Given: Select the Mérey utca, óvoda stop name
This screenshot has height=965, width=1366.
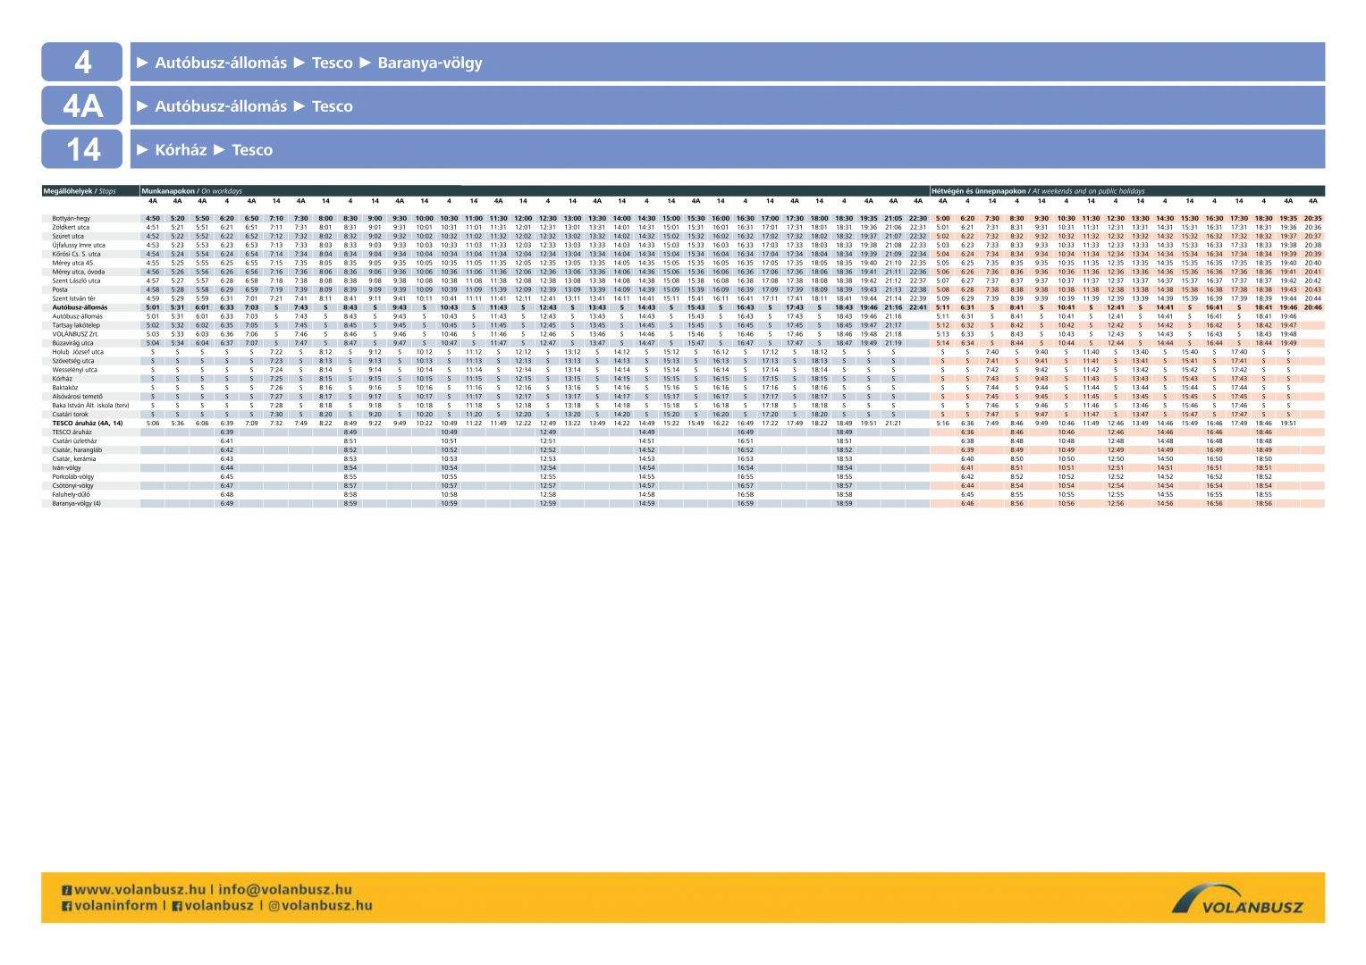Looking at the screenshot, I should coord(78,272).
